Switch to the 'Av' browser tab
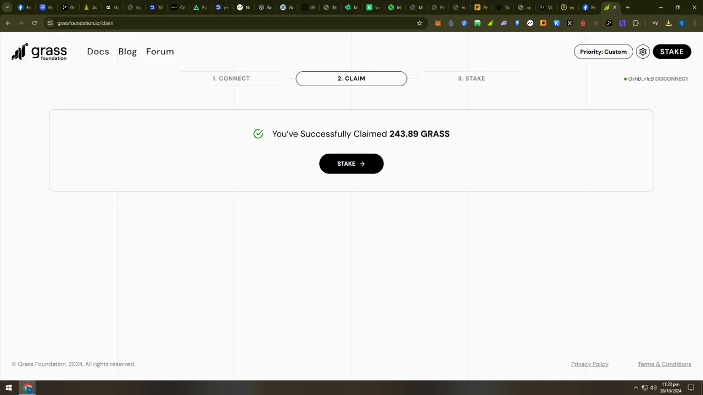 click(x=90, y=8)
